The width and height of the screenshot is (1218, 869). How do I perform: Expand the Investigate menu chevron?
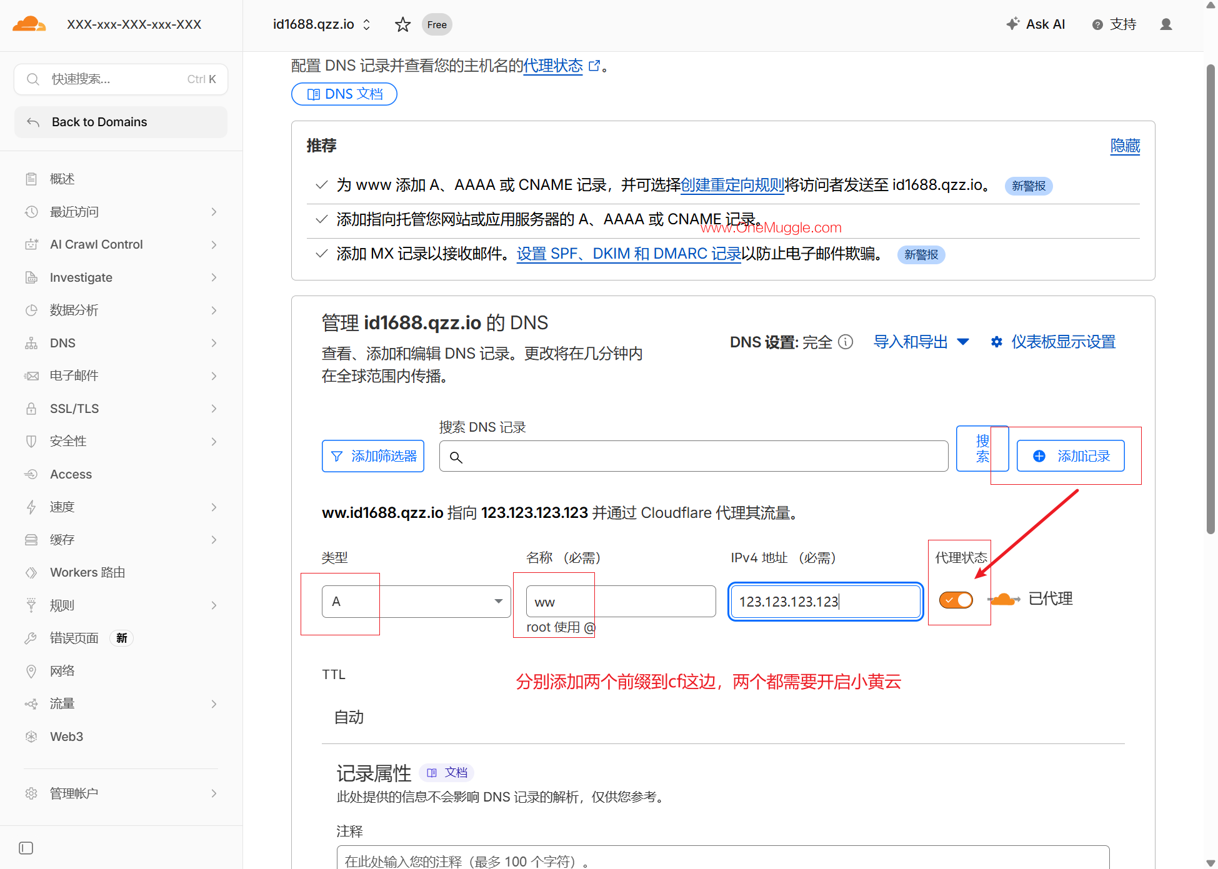(x=214, y=277)
